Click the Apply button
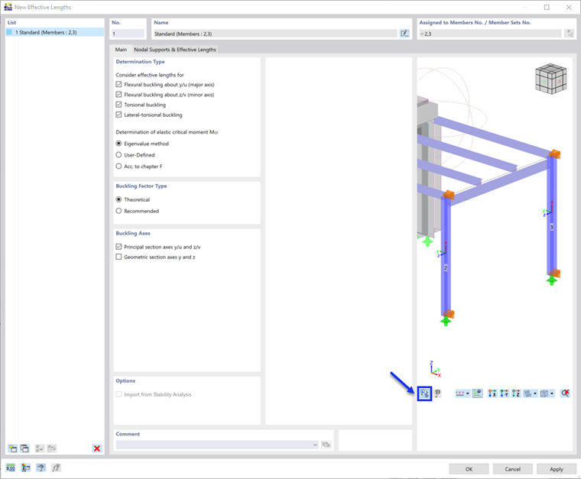Viewport: 581px width, 479px height. click(557, 468)
